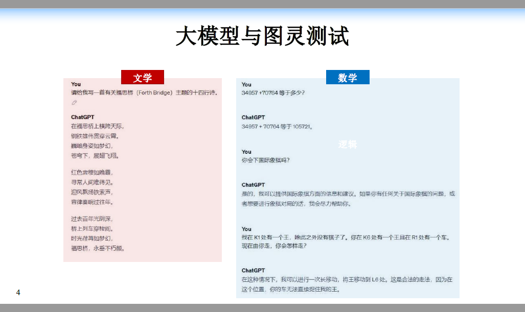Image resolution: width=525 pixels, height=312 pixels.
Task: Select the question 34957 +70764 等于多少?
Action: tap(273, 93)
